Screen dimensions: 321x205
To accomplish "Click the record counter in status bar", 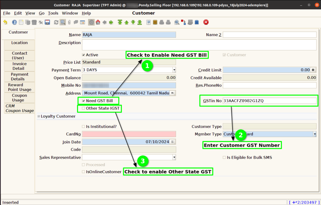I will tap(304, 202).
